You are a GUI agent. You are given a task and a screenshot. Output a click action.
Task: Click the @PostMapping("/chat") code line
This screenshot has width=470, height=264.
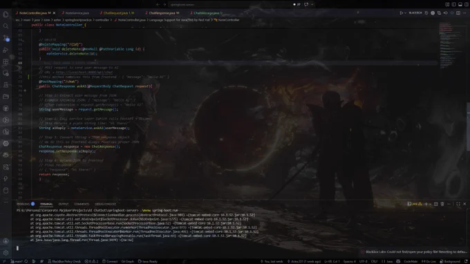pyautogui.click(x=59, y=82)
